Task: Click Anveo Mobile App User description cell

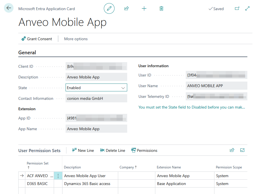Action: [x=90, y=176]
